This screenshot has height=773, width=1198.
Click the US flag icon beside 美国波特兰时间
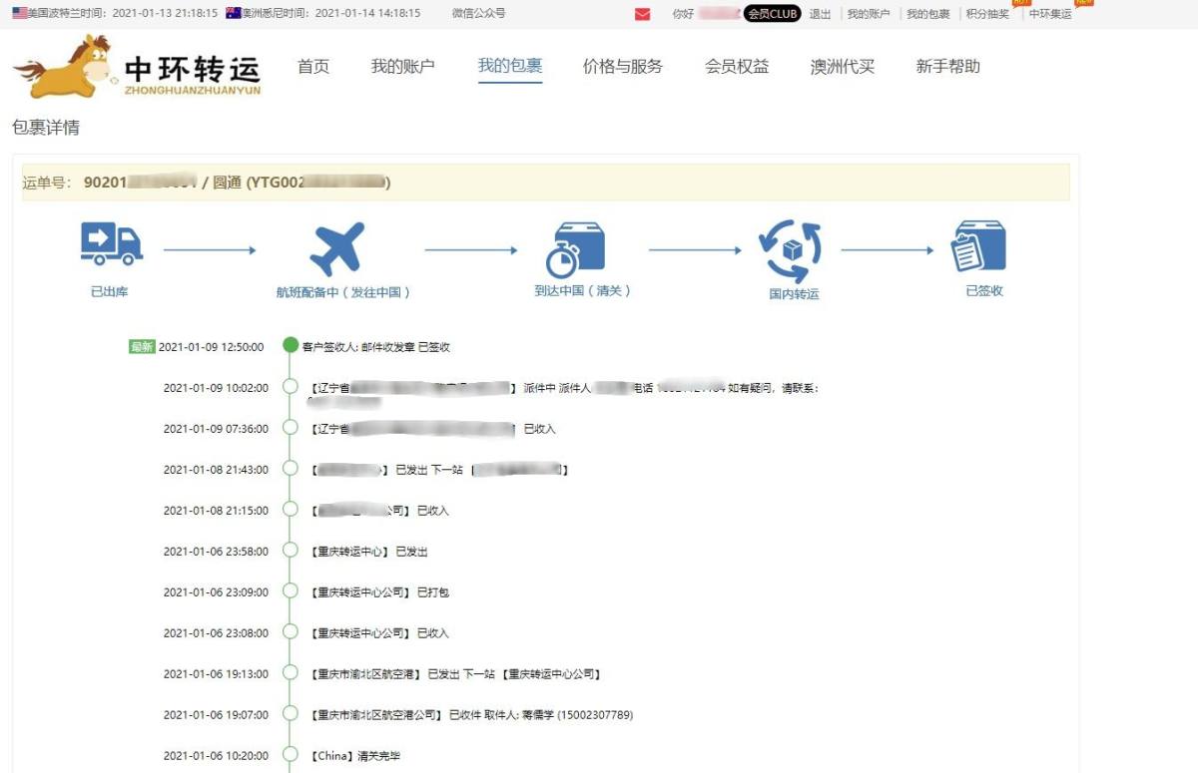20,14
